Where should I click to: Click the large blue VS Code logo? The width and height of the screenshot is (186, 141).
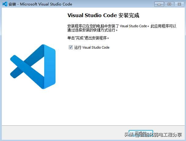[x=33, y=66]
